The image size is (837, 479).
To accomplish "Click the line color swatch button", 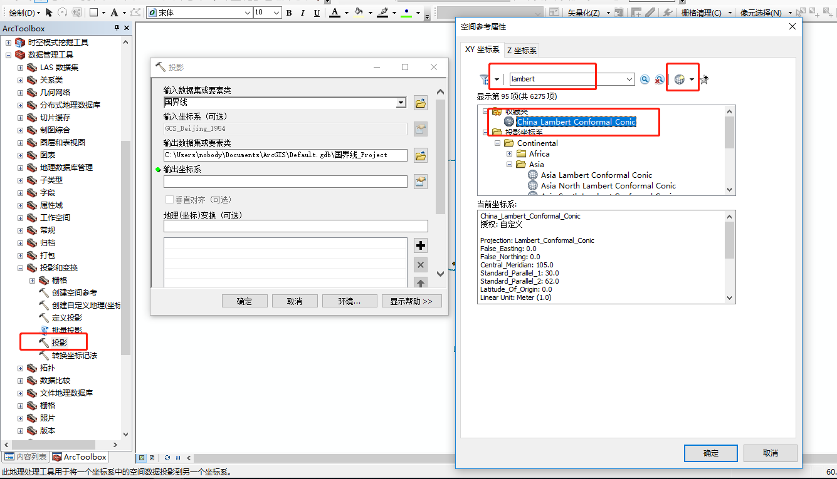I will pos(382,13).
